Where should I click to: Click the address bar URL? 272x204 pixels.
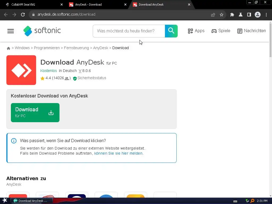click(x=66, y=14)
